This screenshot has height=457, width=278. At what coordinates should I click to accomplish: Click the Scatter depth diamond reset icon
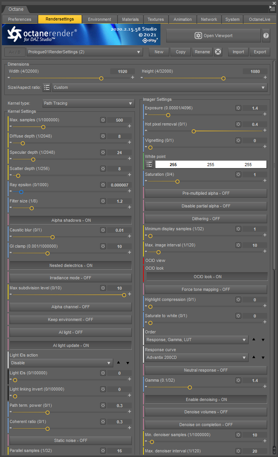pyautogui.click(x=103, y=168)
